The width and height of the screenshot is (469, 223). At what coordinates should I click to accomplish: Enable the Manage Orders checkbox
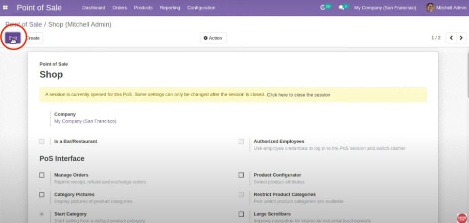(x=42, y=175)
